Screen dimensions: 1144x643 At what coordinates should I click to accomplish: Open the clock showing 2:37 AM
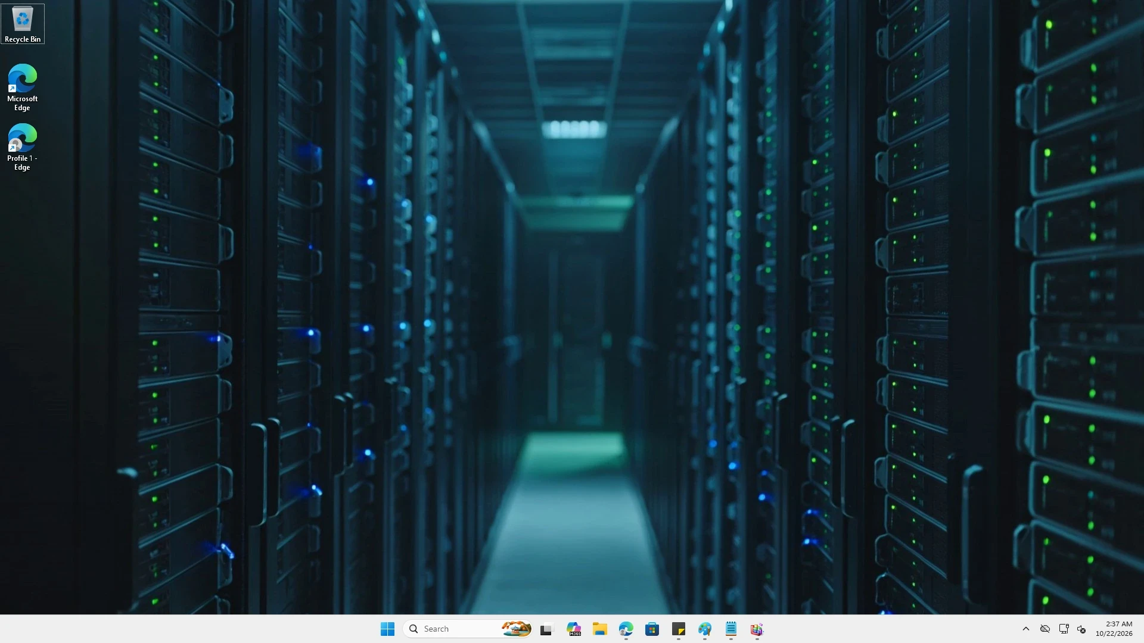click(x=1114, y=629)
